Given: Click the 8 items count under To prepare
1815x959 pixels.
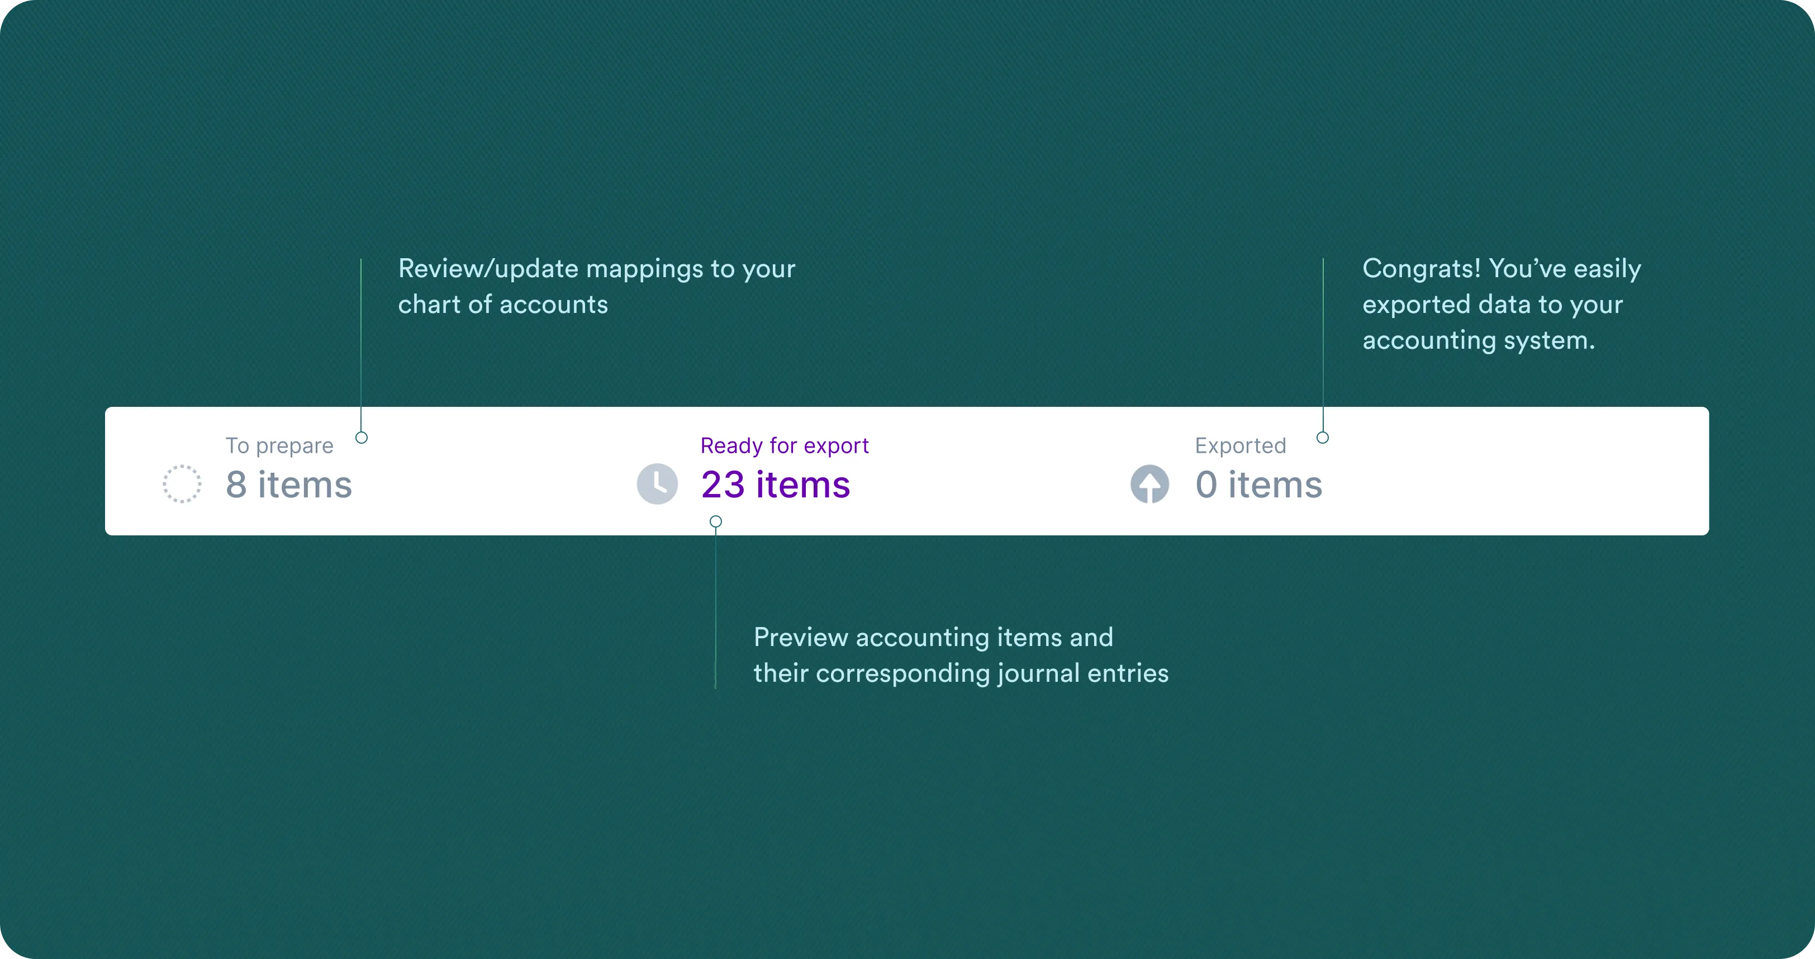Looking at the screenshot, I should [x=288, y=484].
